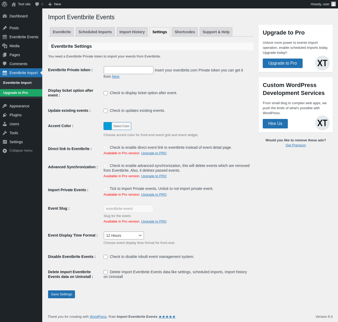Click the blue Upgrade to Pro button

(x=283, y=63)
